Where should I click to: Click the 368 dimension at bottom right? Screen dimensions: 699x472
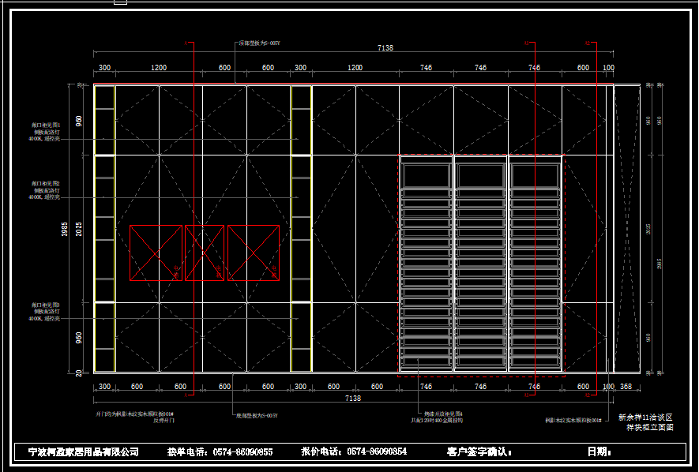[626, 387]
